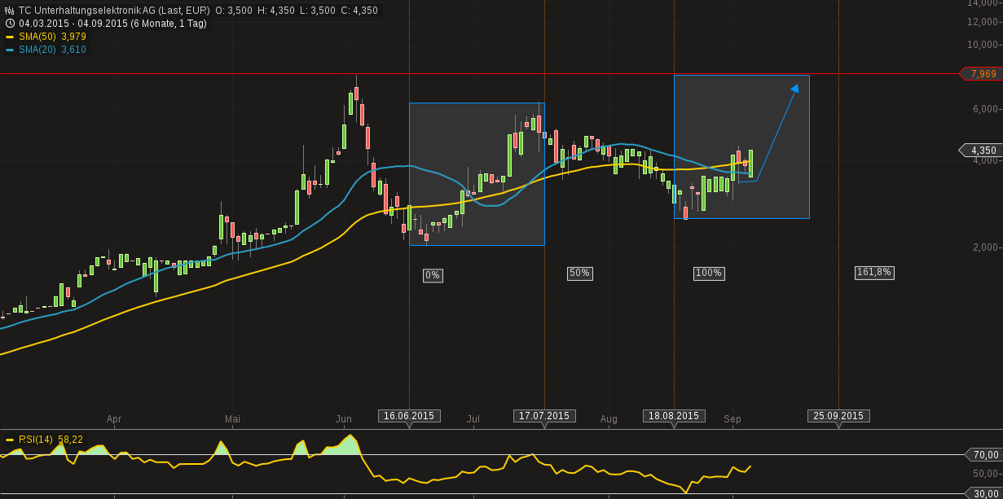Click the yellow RSI(14) legend marker
The image size is (1003, 499).
tap(10, 440)
